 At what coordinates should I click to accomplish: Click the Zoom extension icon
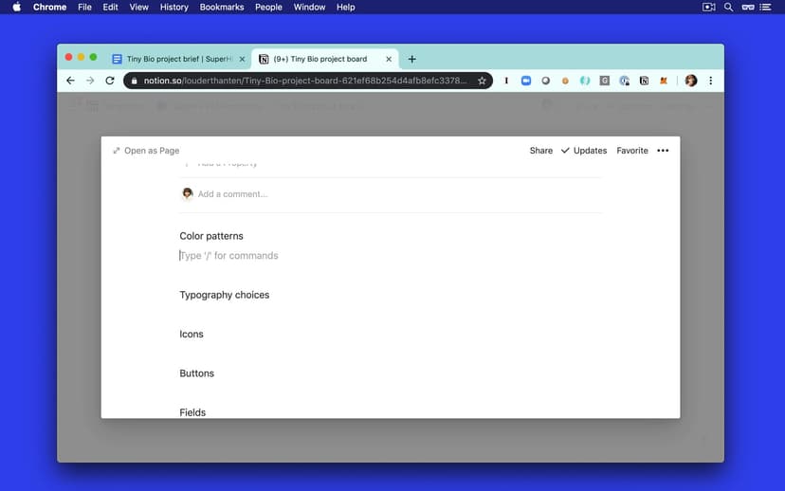pos(526,81)
